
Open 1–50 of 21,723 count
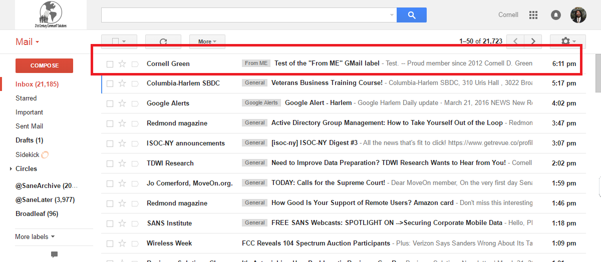[481, 41]
